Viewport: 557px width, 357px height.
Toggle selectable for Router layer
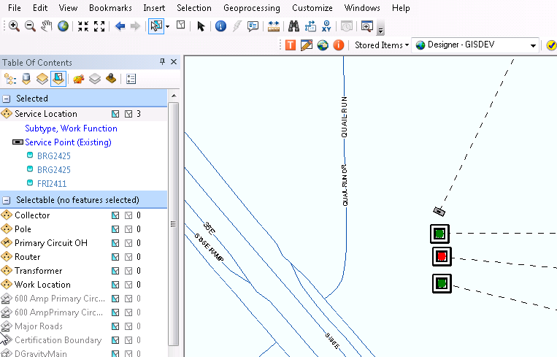point(115,257)
